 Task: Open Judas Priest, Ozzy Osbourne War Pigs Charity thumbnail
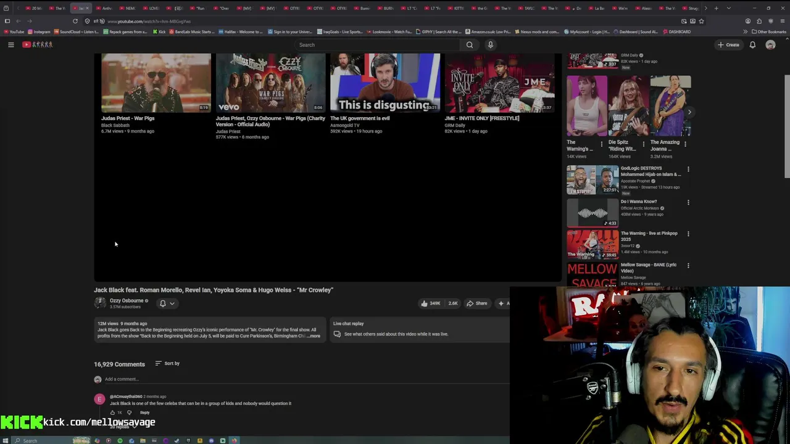[270, 83]
